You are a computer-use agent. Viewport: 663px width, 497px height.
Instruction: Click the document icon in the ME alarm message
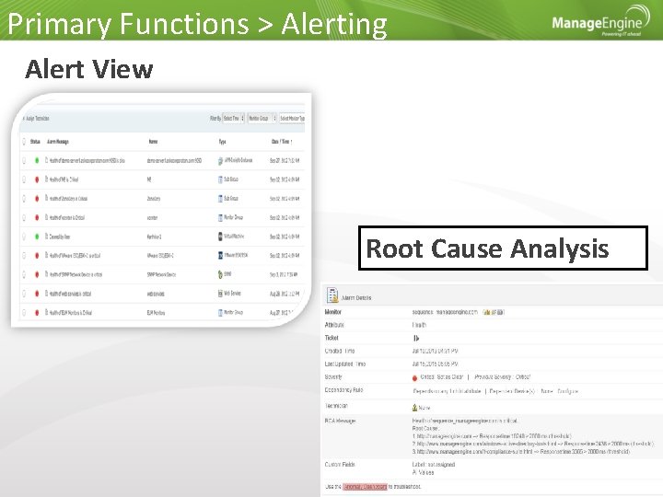(47, 179)
